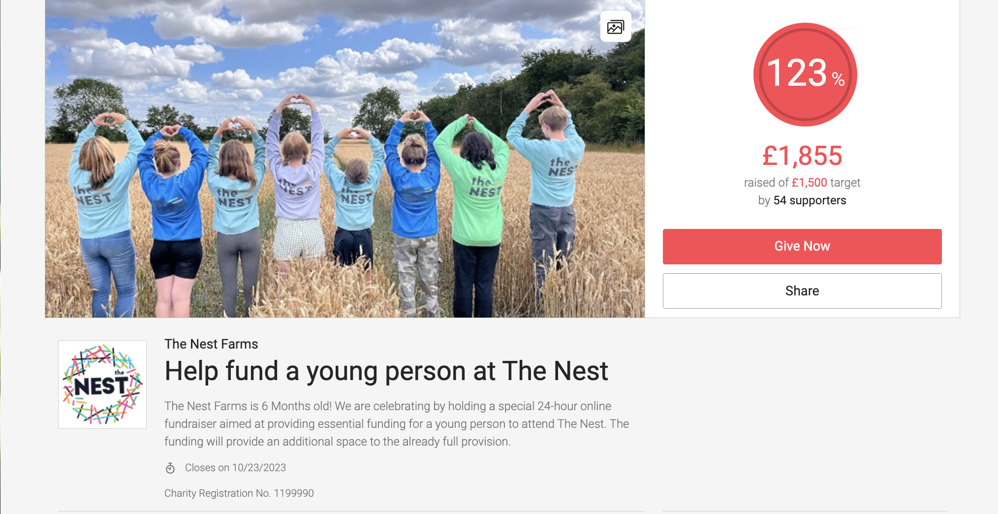Click Give Now
The height and width of the screenshot is (514, 998).
tap(802, 246)
